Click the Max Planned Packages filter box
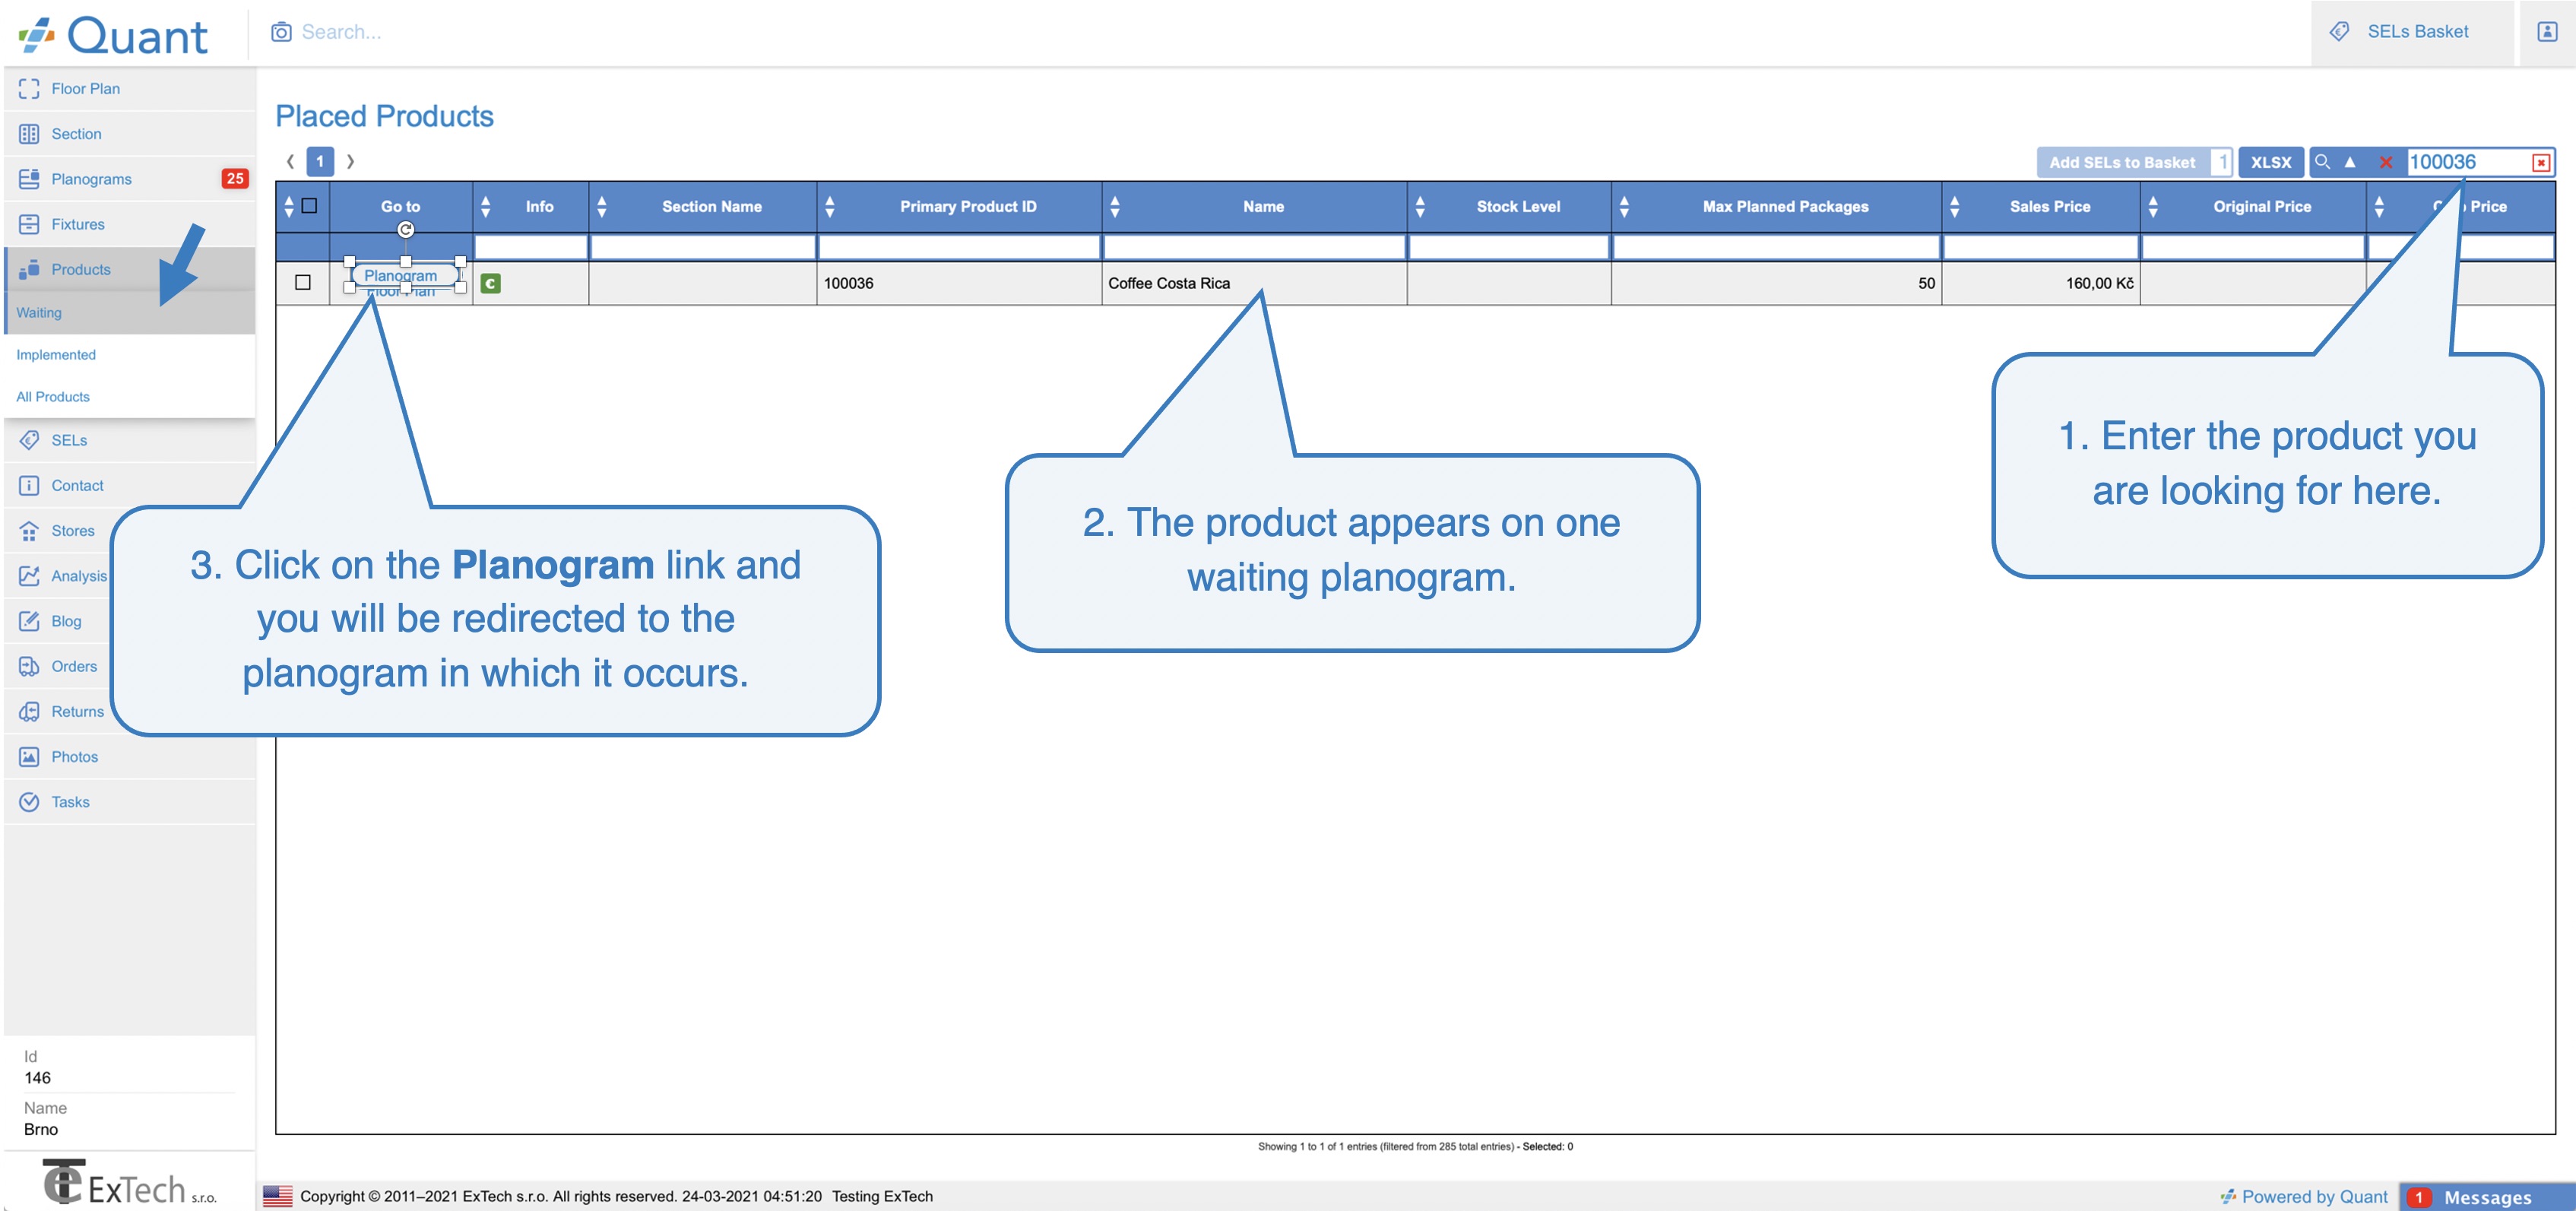The image size is (2576, 1211). tap(1777, 247)
